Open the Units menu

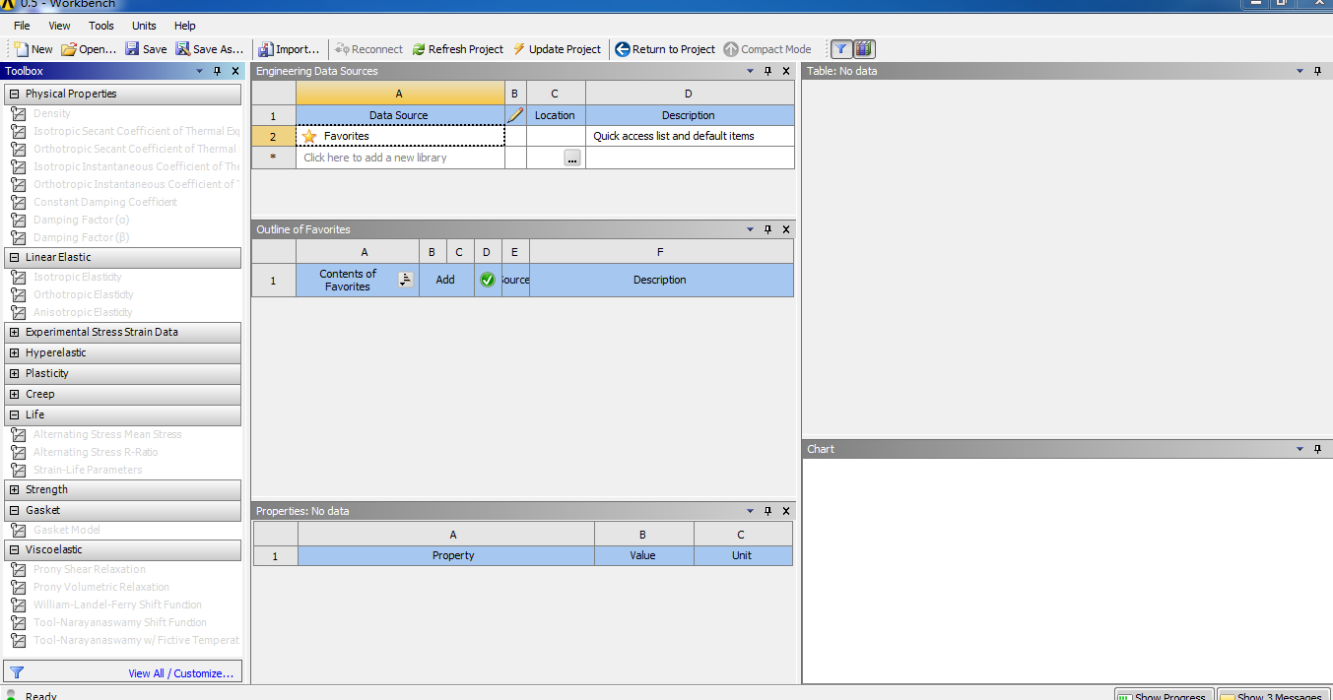144,26
